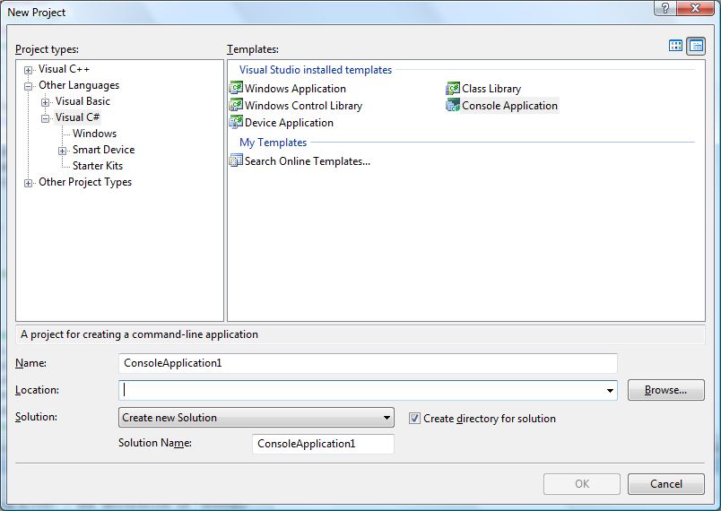
Task: Select Visual C++ in project types
Action: pyautogui.click(x=64, y=69)
